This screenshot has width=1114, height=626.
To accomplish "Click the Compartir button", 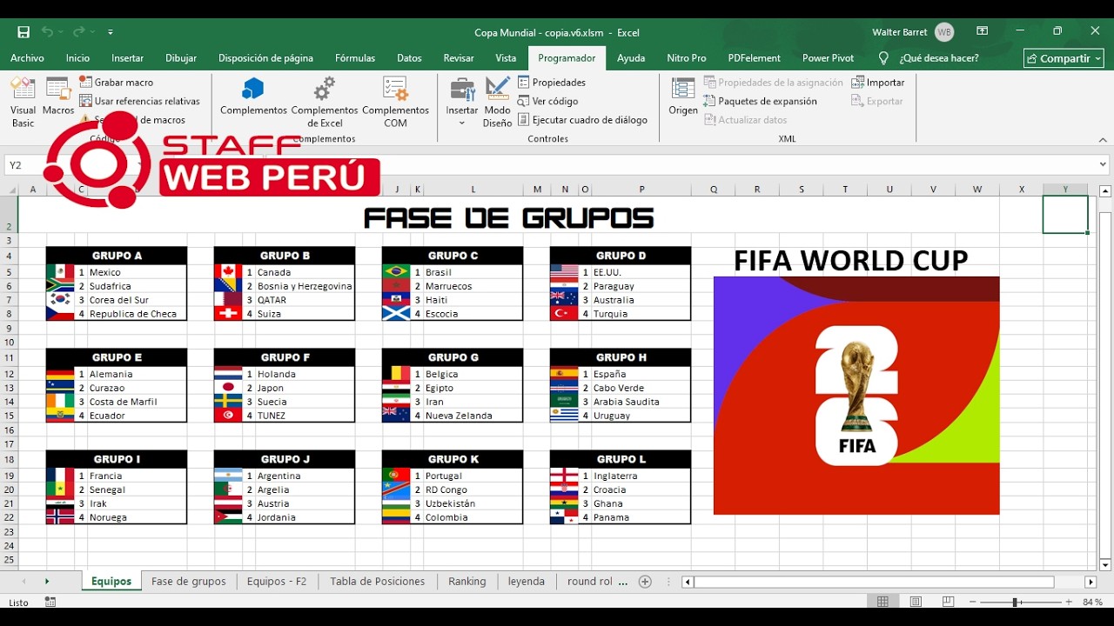I will point(1064,58).
